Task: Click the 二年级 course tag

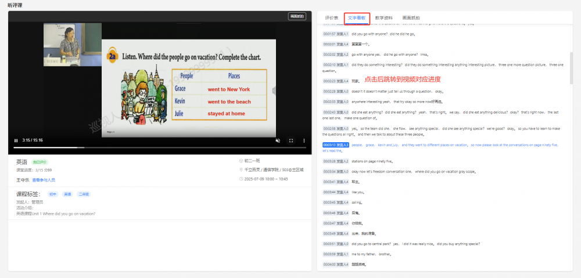Action: click(x=83, y=194)
